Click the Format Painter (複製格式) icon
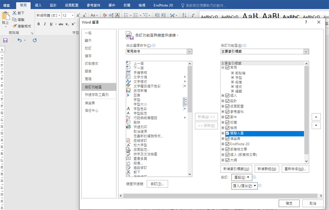 14,26
